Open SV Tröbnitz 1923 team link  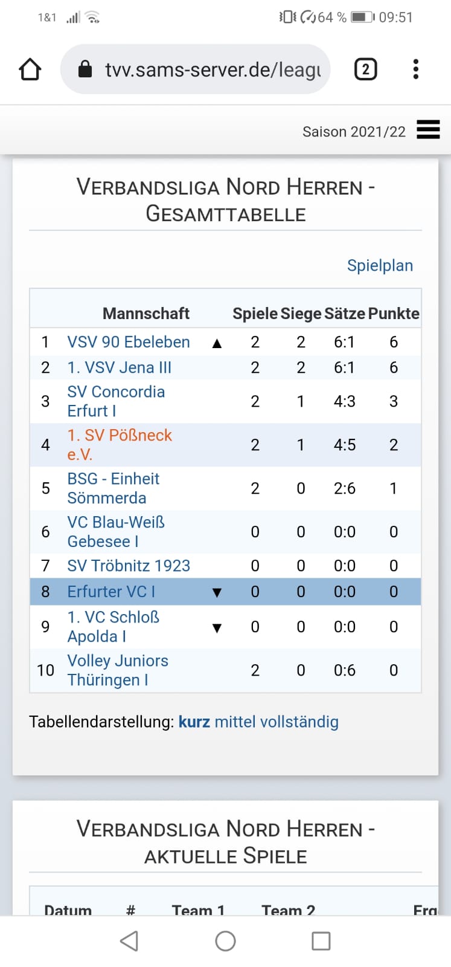tap(129, 566)
